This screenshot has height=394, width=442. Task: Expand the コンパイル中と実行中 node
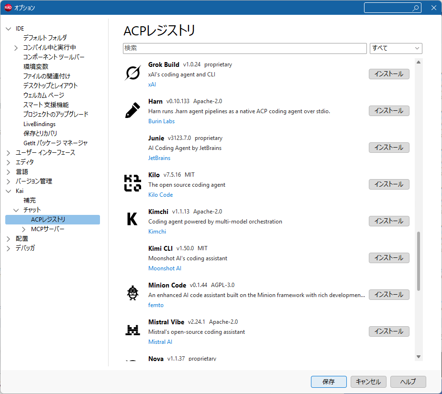16,48
